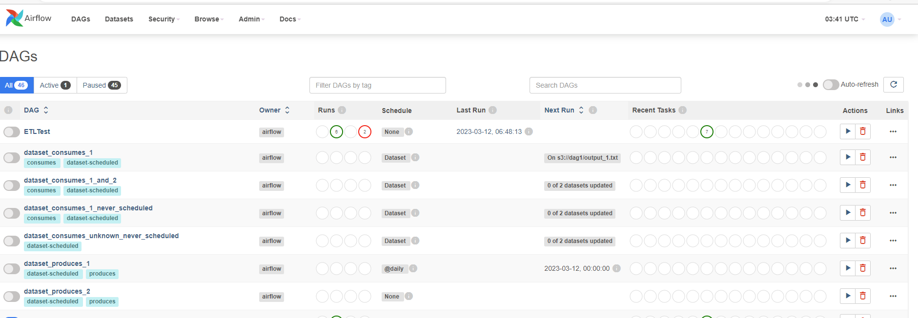
Task: Filter by the produces tag
Action: pos(102,274)
